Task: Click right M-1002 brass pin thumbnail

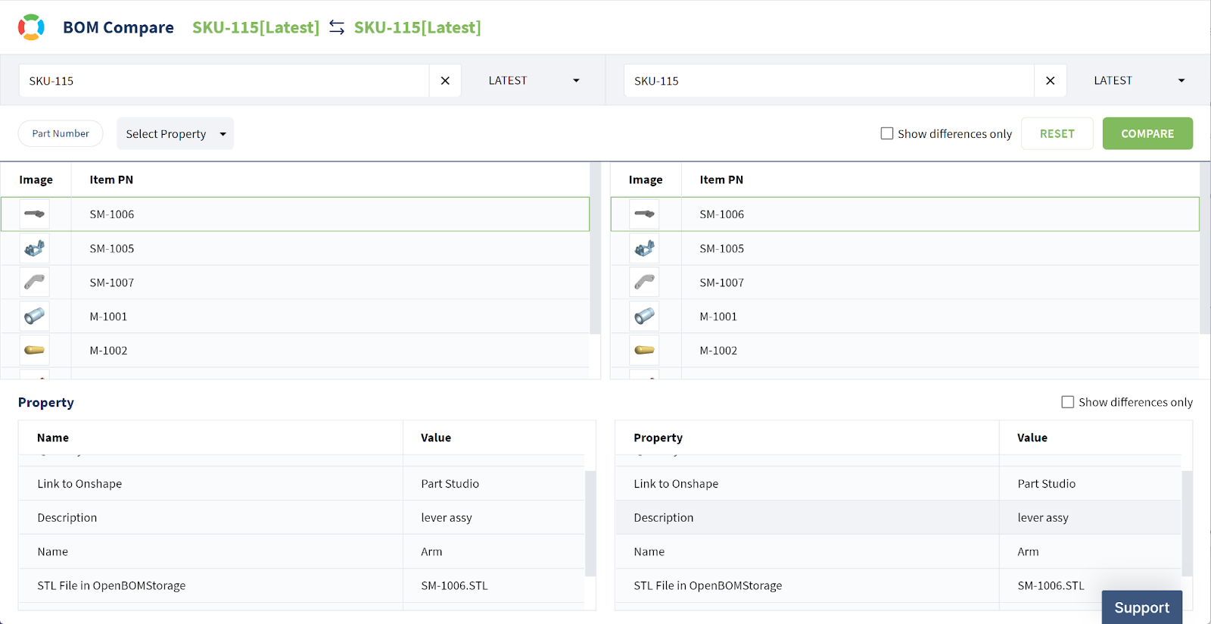Action: pyautogui.click(x=645, y=351)
